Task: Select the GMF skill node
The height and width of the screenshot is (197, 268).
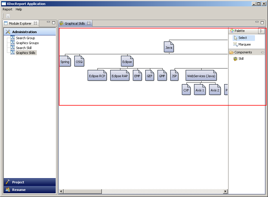Action: (162, 75)
